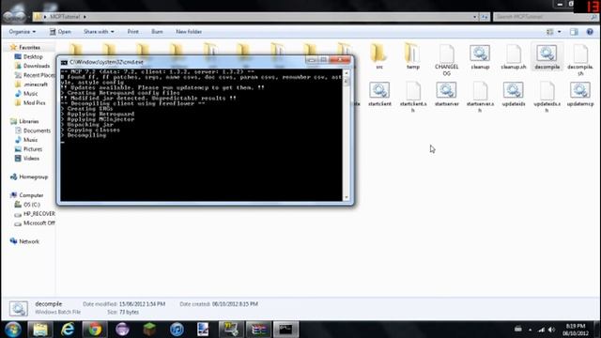This screenshot has height=338, width=601.
Task: Open the network status tray icon
Action: click(x=541, y=330)
